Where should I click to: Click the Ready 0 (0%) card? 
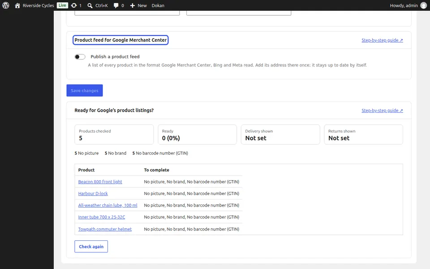click(197, 134)
